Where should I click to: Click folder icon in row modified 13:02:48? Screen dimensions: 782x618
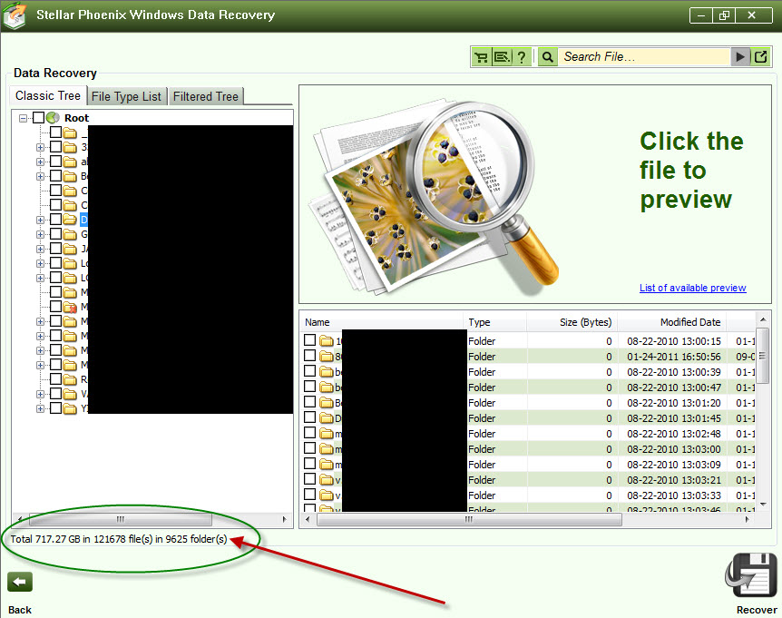327,434
